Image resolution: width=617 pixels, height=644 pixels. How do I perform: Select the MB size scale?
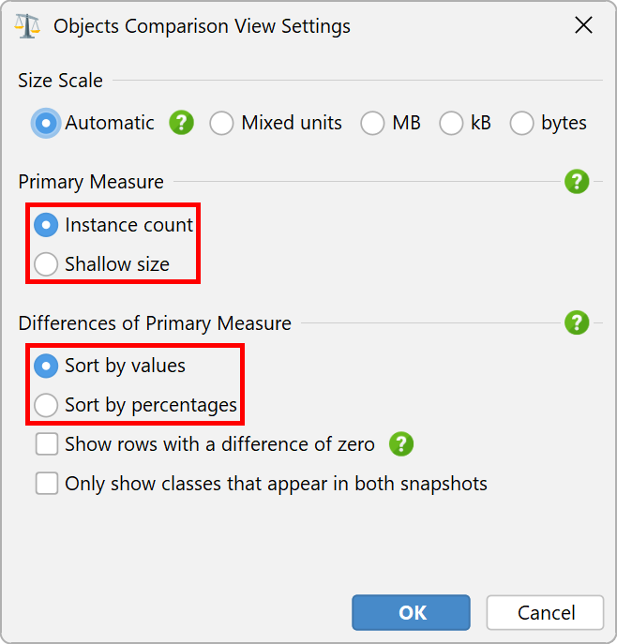coord(390,123)
